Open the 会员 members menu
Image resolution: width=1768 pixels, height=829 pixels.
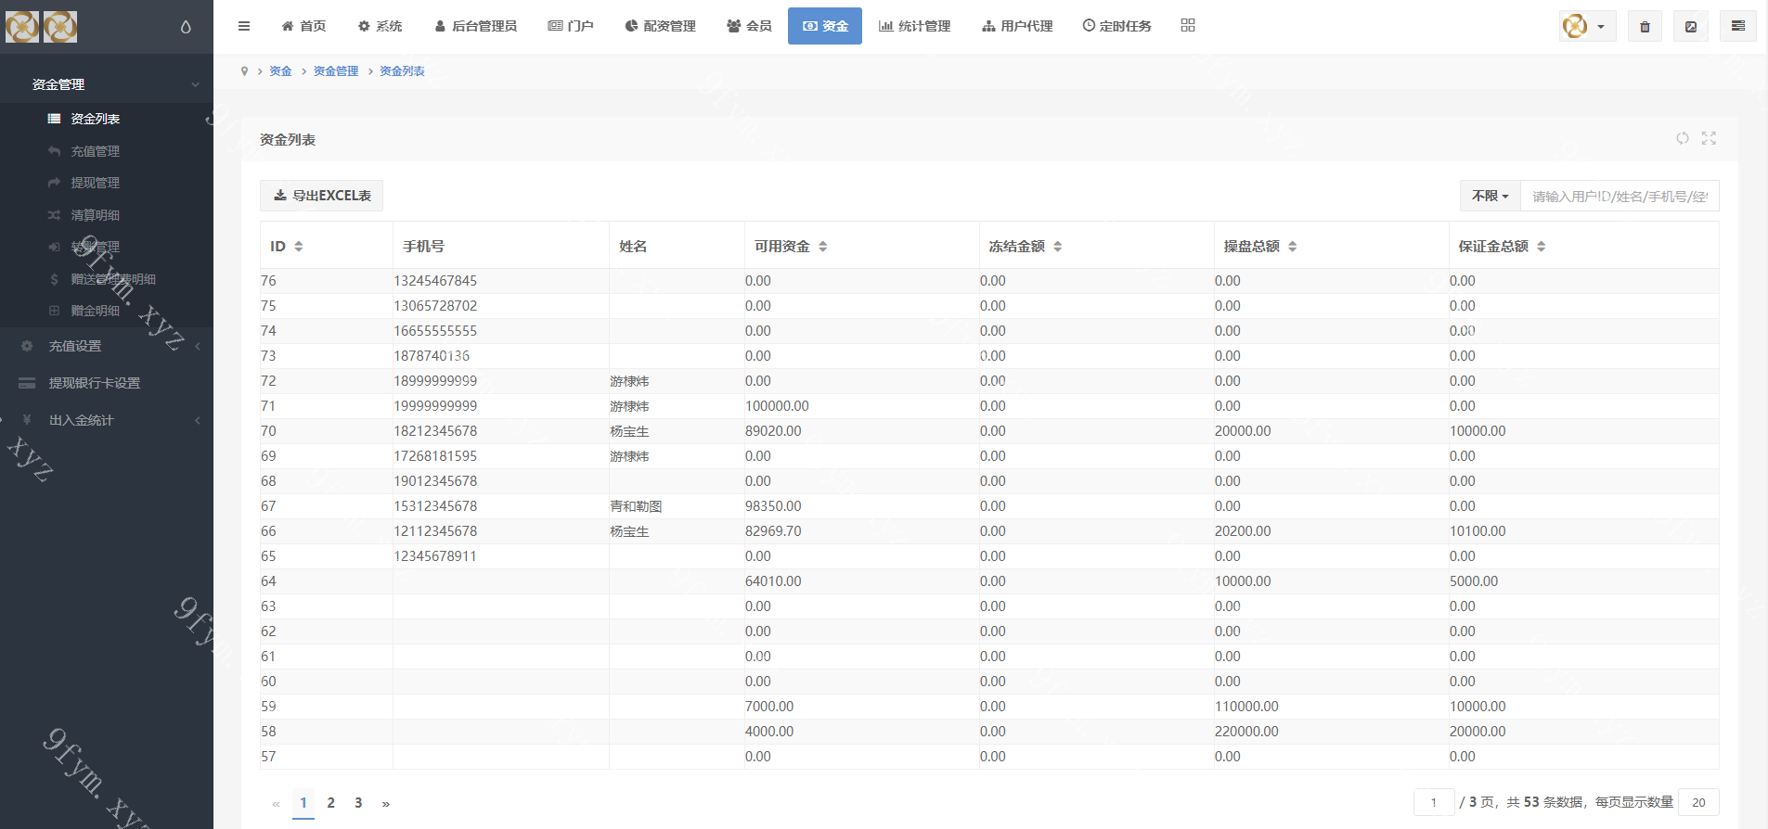[x=749, y=26]
